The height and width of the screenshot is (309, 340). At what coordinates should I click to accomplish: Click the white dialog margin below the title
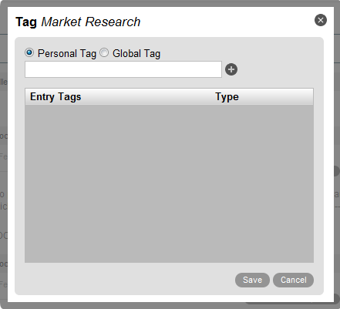[x=170, y=34]
